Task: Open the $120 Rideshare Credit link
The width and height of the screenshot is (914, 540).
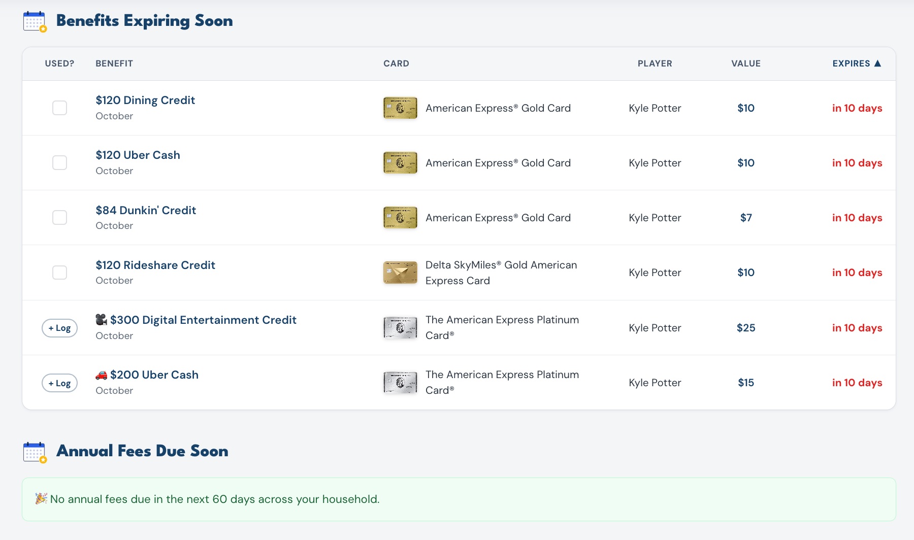Action: 155,265
